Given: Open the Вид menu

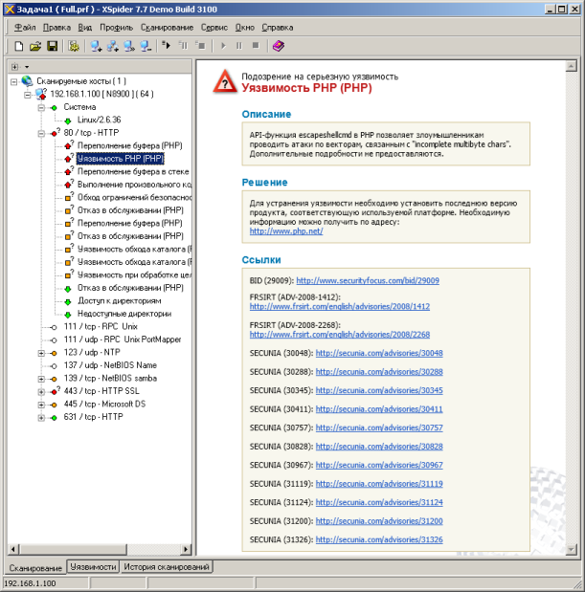Looking at the screenshot, I should [85, 28].
